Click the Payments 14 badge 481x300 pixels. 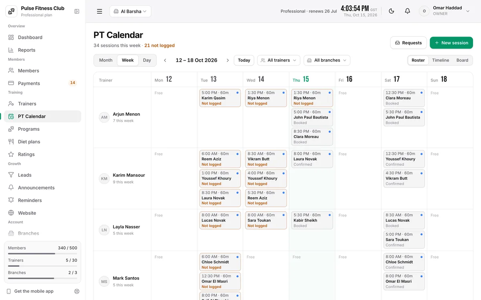tap(73, 83)
